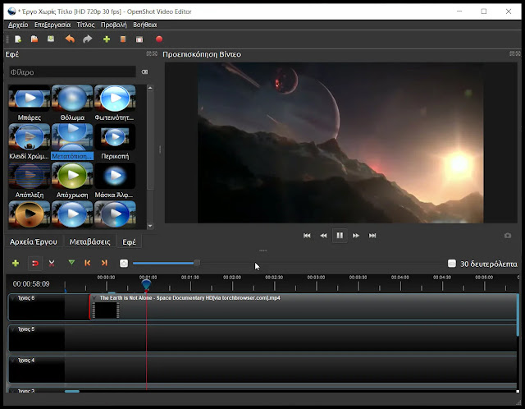Click effects list scroll up arrow
The height and width of the screenshot is (409, 525).
(150, 88)
